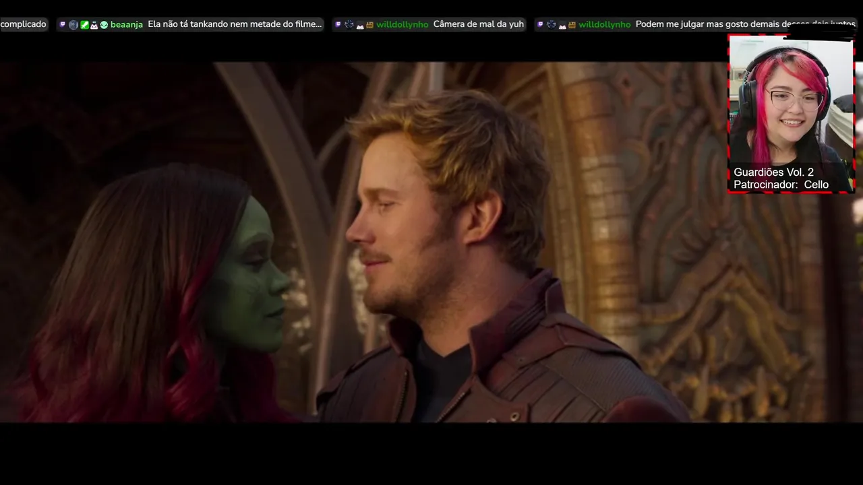
Task: Click the movie video frame
Action: click(431, 242)
